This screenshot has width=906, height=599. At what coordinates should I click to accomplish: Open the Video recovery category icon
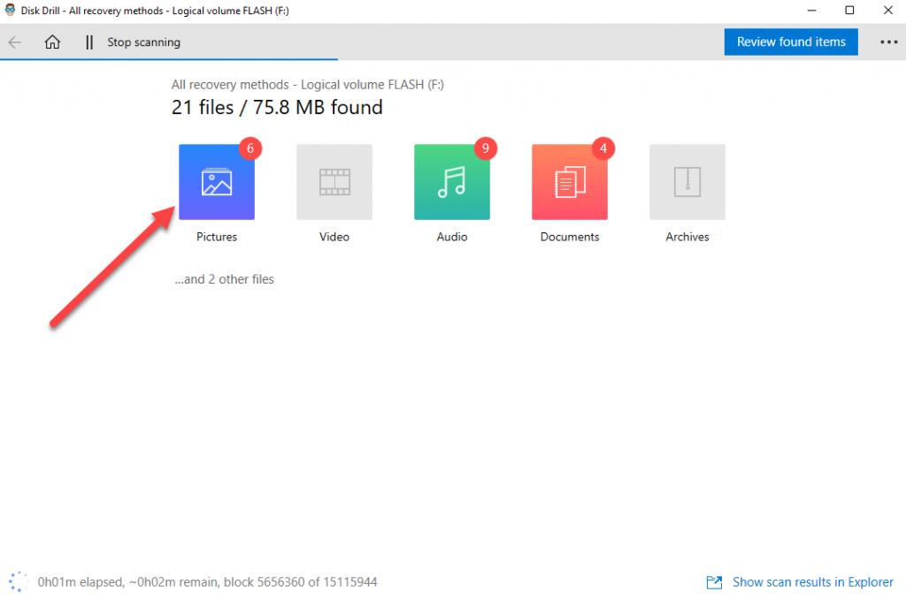pyautogui.click(x=334, y=181)
